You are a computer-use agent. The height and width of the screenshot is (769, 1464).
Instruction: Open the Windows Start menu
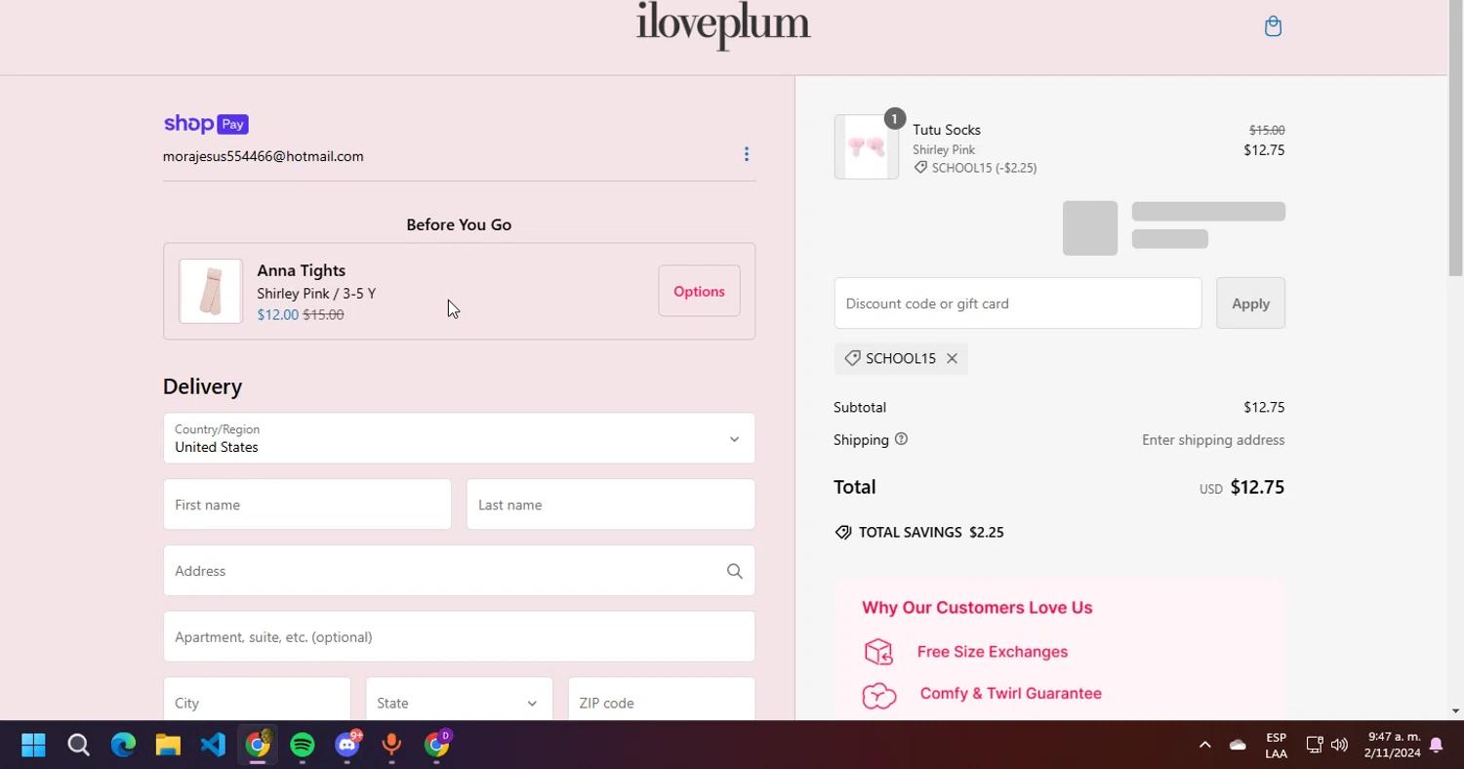[33, 746]
